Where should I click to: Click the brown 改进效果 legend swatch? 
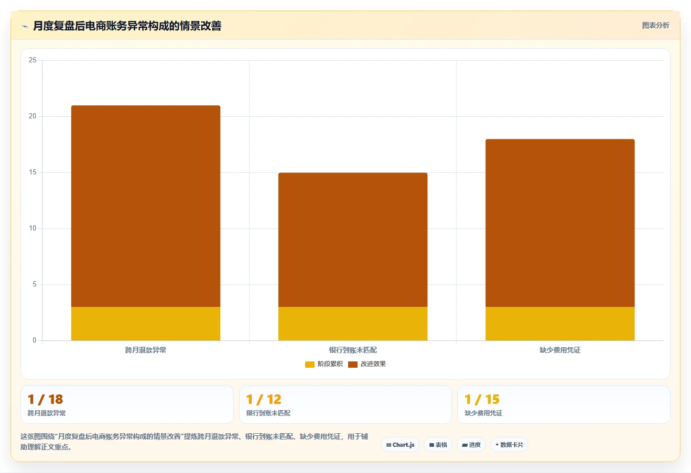click(x=353, y=365)
